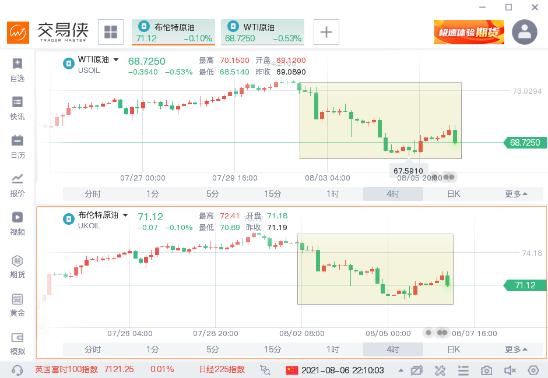Open the user account avatar
Image resolution: width=548 pixels, height=378 pixels.
524,32
